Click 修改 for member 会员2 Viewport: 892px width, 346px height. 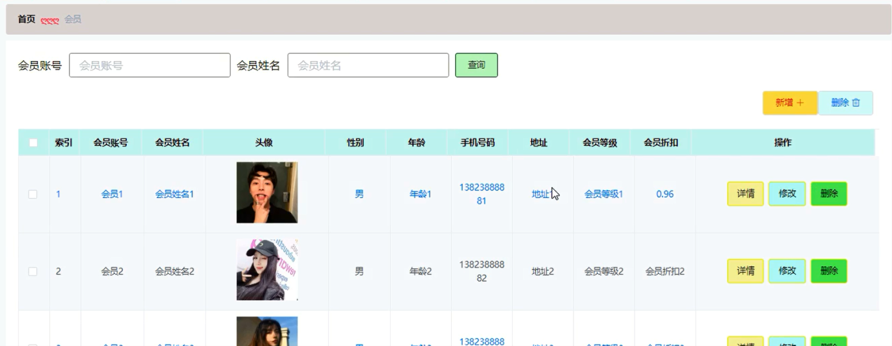[x=787, y=271]
